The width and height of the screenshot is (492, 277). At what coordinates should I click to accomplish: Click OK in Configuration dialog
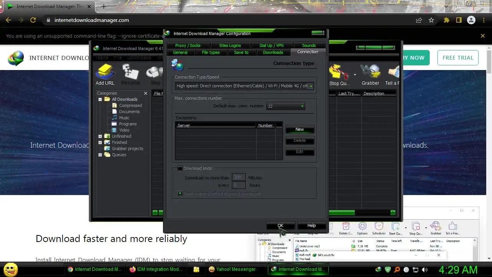point(281,225)
